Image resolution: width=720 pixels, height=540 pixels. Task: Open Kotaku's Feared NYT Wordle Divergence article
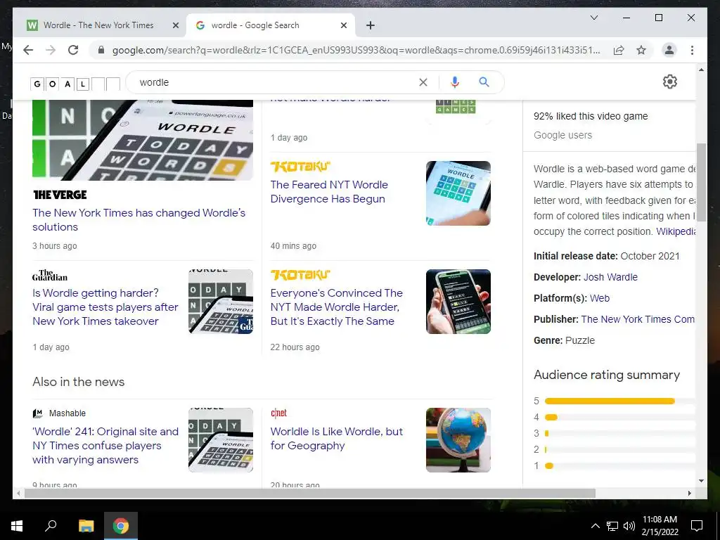(329, 192)
